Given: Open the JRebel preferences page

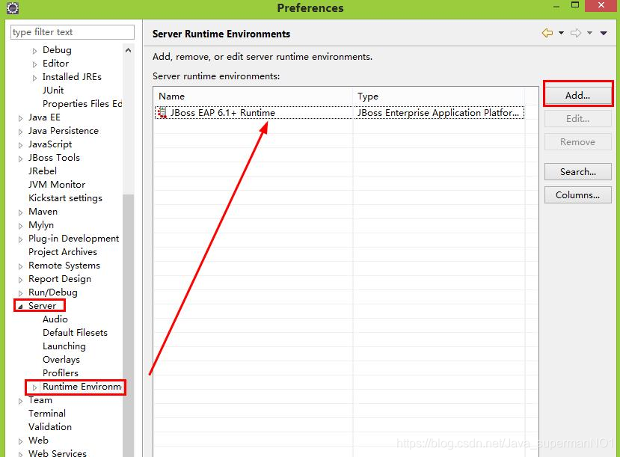Looking at the screenshot, I should coord(43,171).
